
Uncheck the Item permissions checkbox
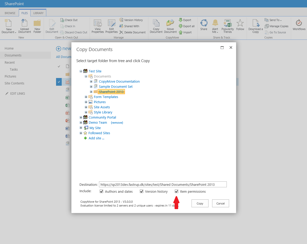click(176, 191)
